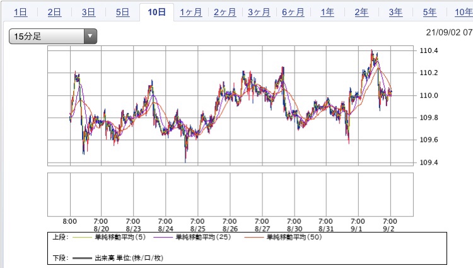Image resolution: width=473 pixels, height=268 pixels.
Task: Click the 下段 legend heading
Action: 61,258
